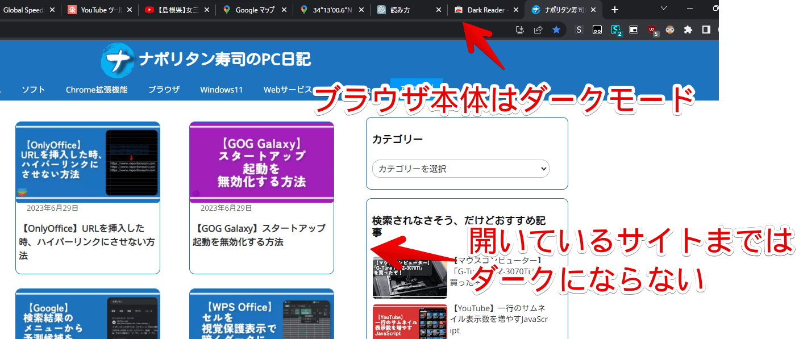The height and width of the screenshot is (339, 799).
Task: Close the Global Speed tab
Action: (52, 10)
